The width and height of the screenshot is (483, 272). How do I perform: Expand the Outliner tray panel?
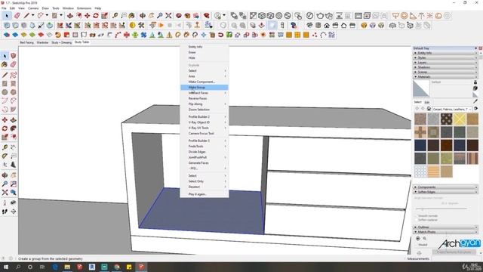point(445,227)
